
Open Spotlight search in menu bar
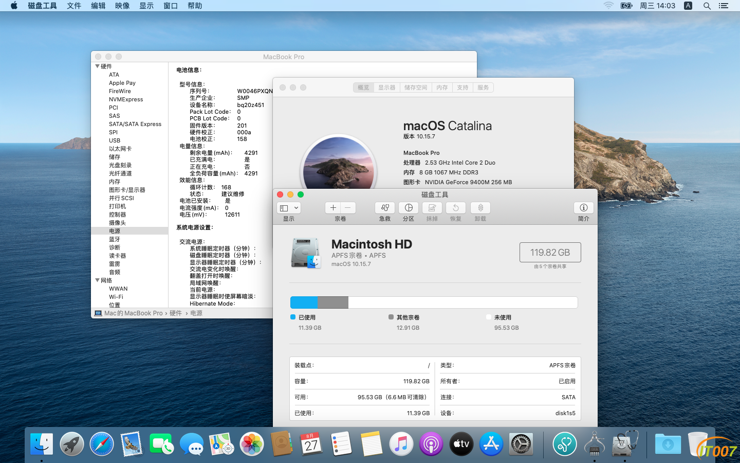coord(707,6)
